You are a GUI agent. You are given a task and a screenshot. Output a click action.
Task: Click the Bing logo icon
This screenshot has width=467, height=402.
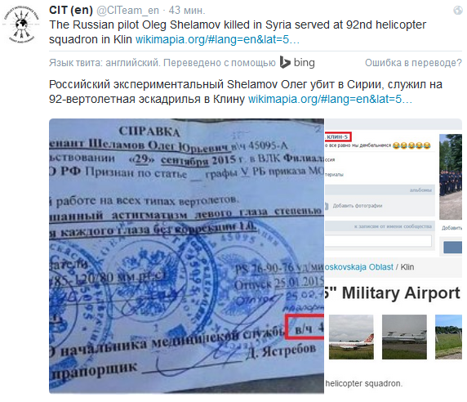(285, 62)
